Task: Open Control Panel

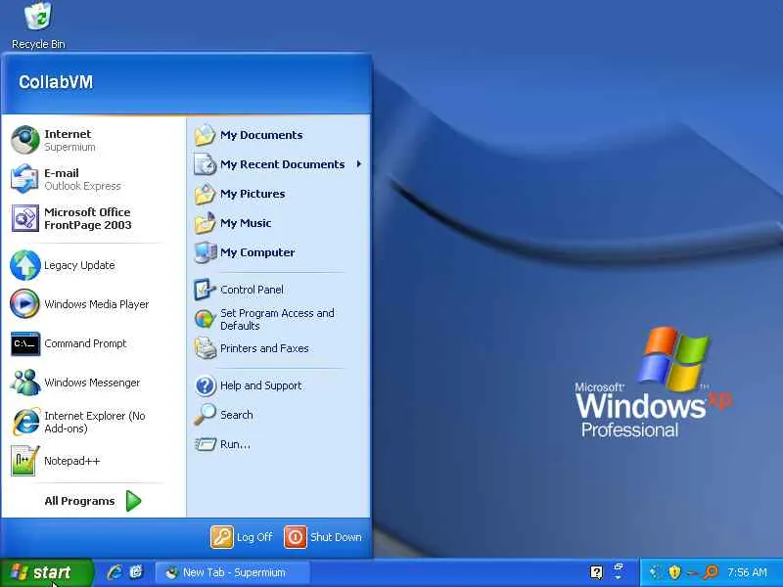Action: coord(278,290)
